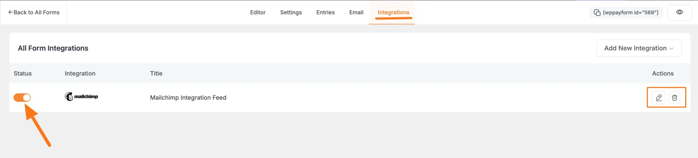Open the integrations list via the down arrow

click(672, 48)
